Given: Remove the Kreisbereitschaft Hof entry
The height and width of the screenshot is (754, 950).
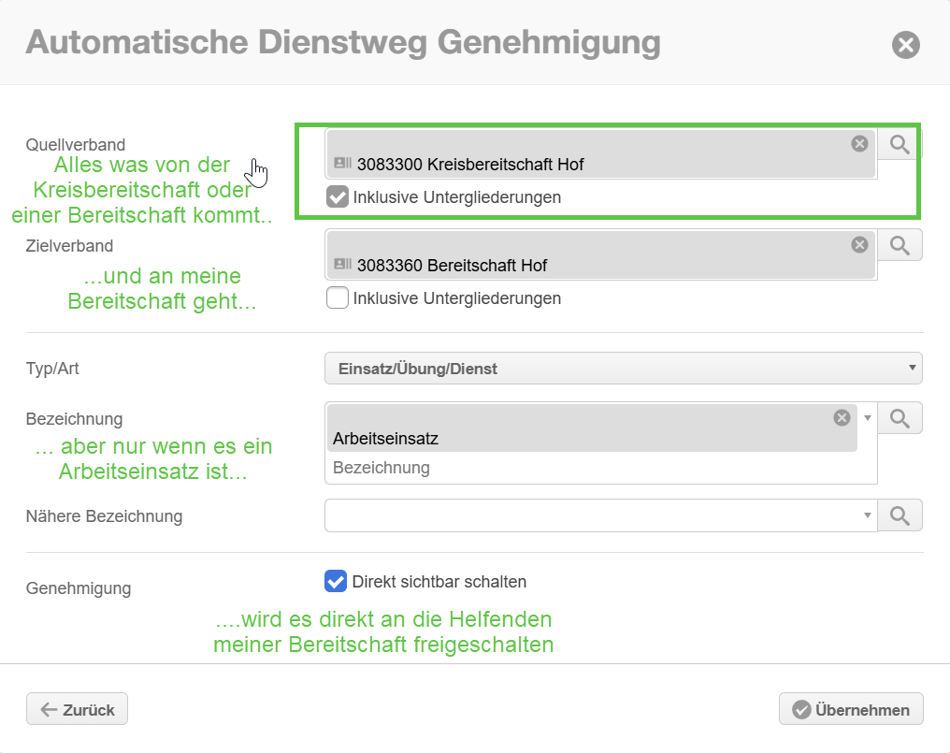Looking at the screenshot, I should [859, 143].
